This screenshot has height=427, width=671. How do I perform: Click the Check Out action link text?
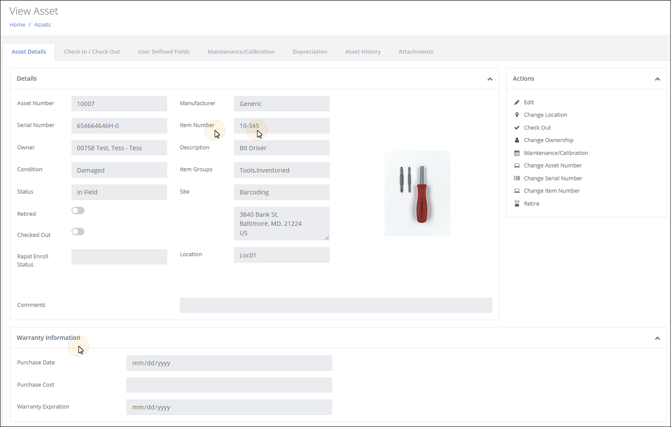pyautogui.click(x=537, y=128)
